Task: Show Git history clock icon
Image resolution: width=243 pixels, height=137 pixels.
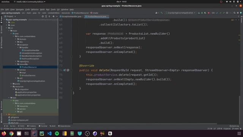Action: [227, 13]
